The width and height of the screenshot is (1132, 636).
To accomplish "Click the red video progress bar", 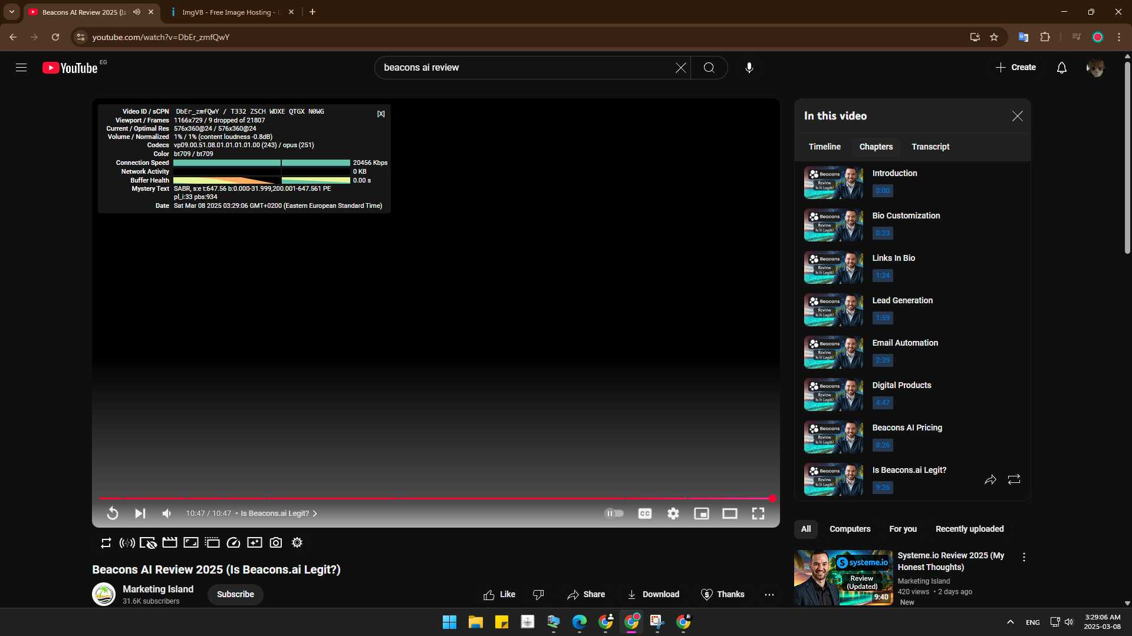I will tap(436, 499).
